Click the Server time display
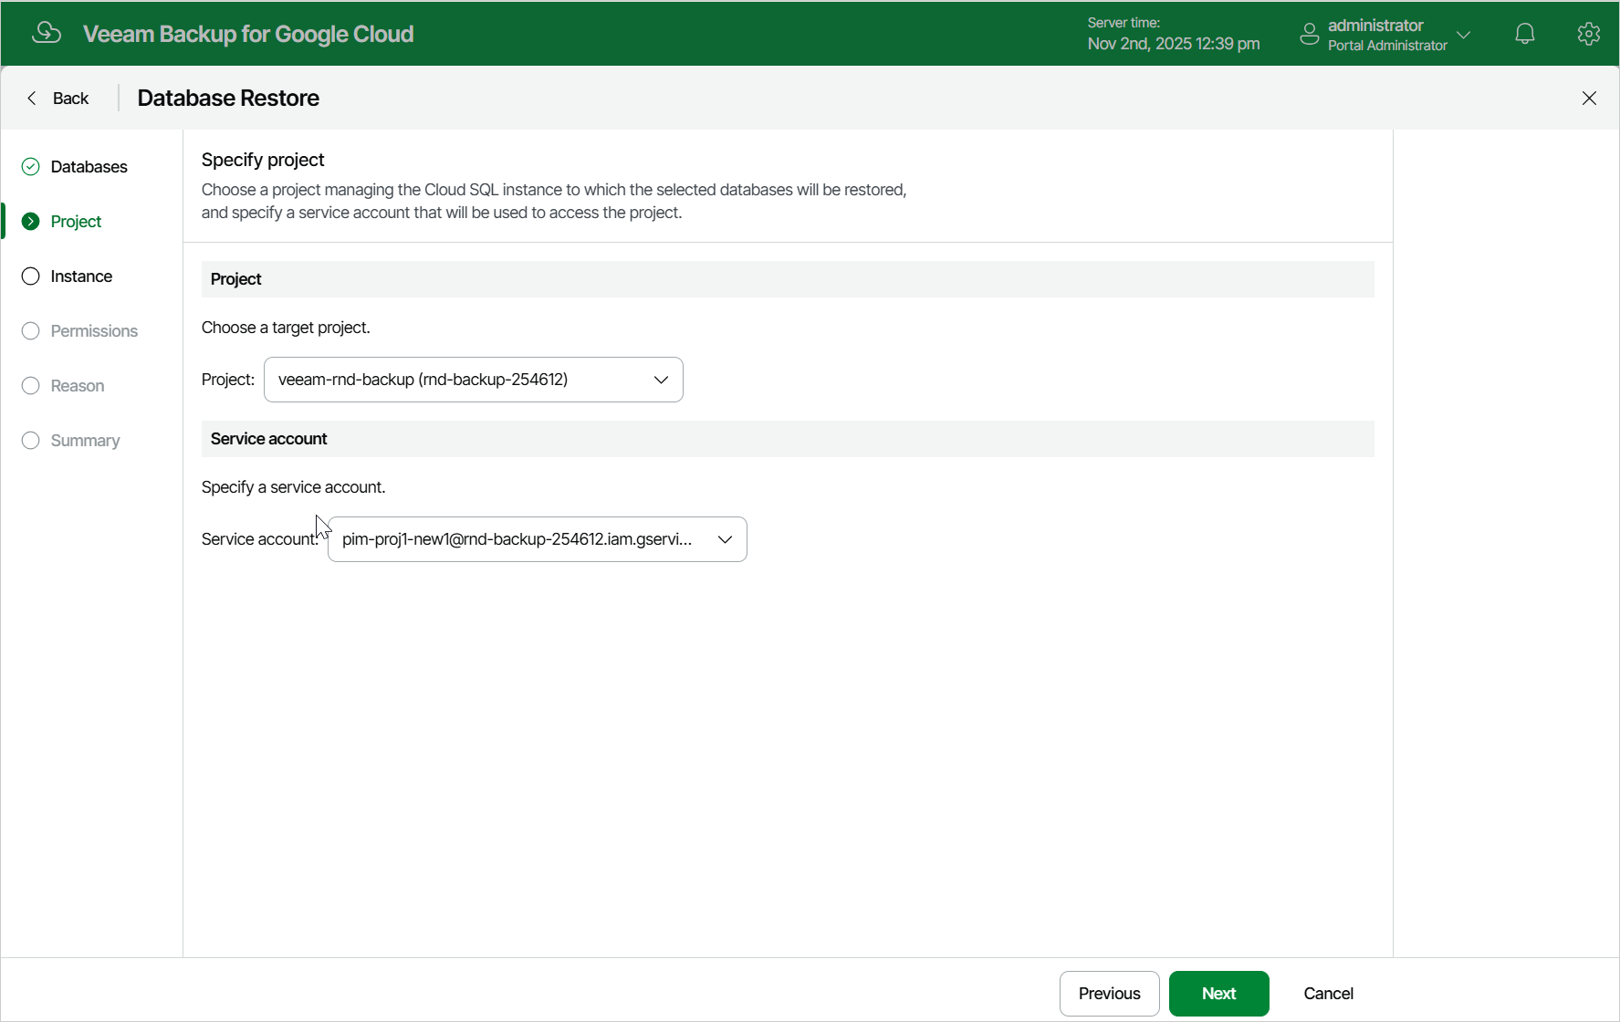 pos(1173,34)
